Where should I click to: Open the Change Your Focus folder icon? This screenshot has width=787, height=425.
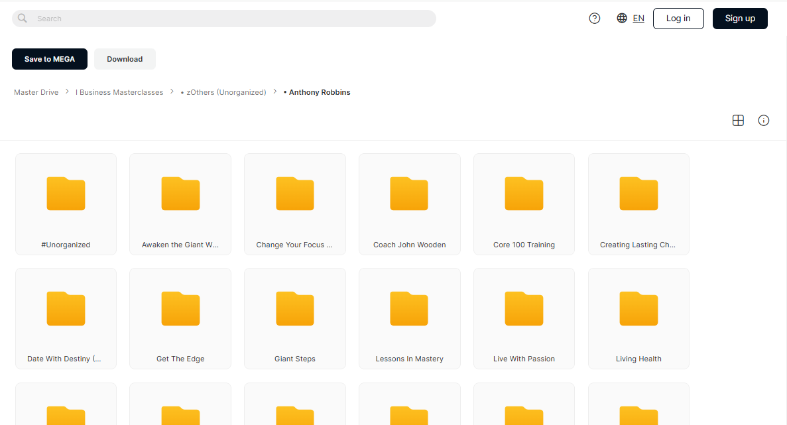pyautogui.click(x=295, y=194)
